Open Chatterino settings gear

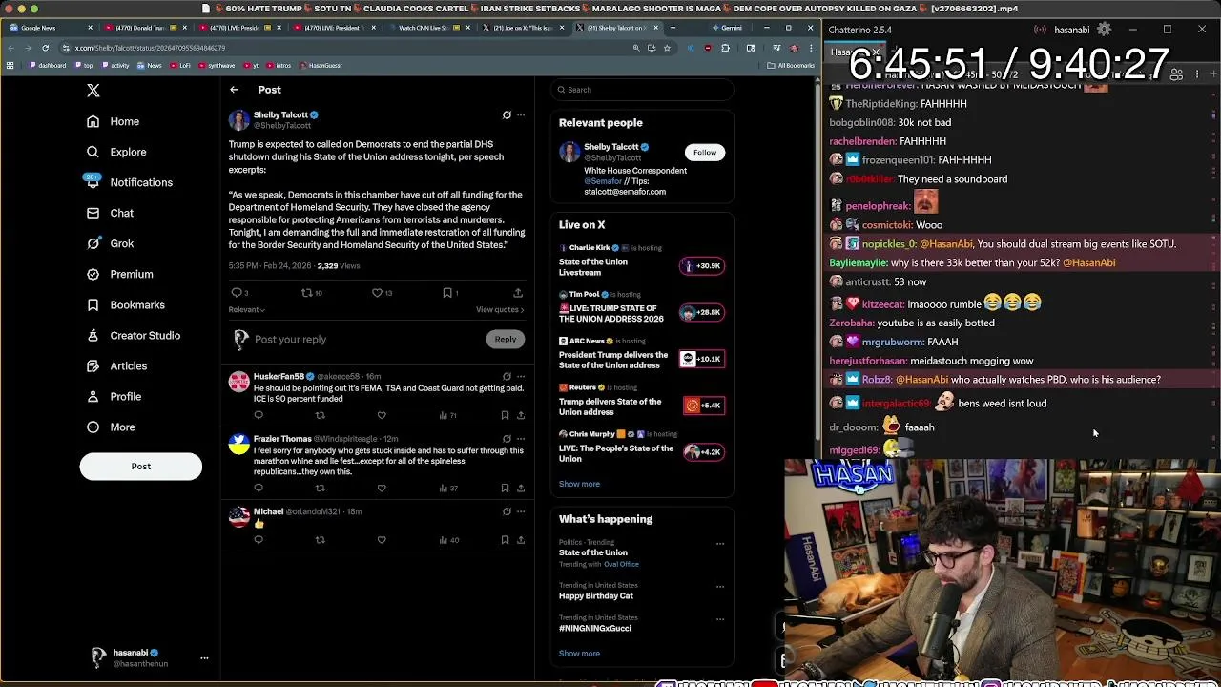point(1104,30)
